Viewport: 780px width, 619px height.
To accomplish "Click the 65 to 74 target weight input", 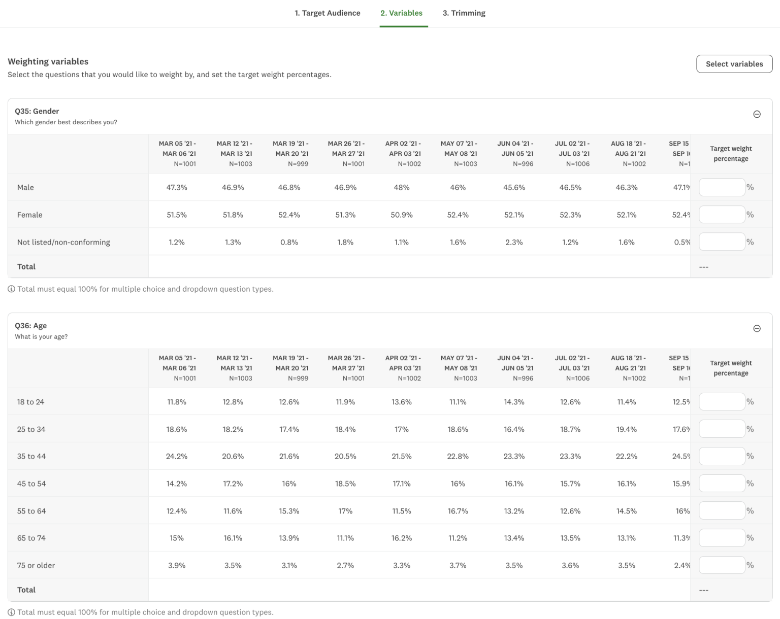I will point(722,537).
